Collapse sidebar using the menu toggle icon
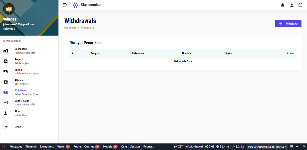The width and height of the screenshot is (307, 150). click(x=65, y=5)
